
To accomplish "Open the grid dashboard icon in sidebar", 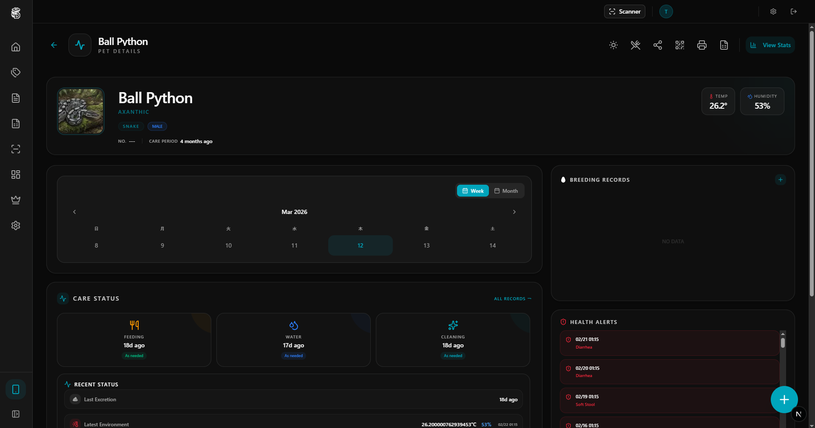I will point(16,175).
